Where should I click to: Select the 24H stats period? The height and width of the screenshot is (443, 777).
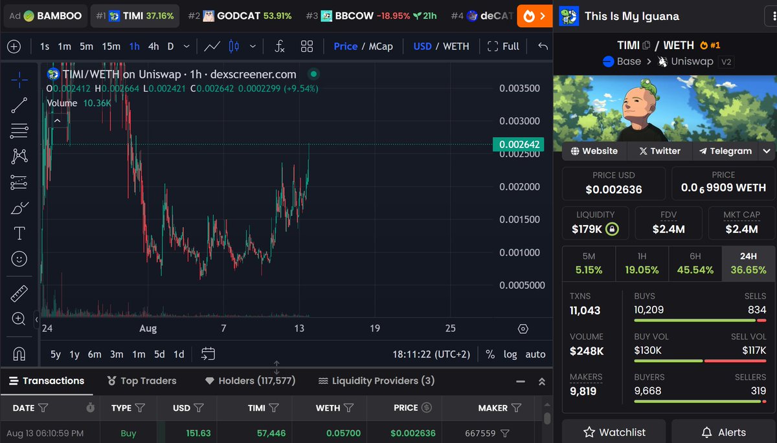coord(748,263)
